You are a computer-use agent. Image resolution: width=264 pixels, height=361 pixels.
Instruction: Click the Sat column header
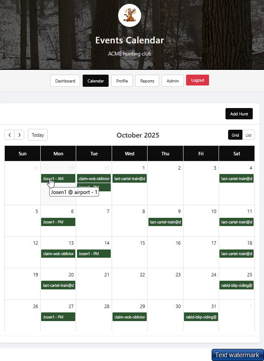click(x=237, y=154)
